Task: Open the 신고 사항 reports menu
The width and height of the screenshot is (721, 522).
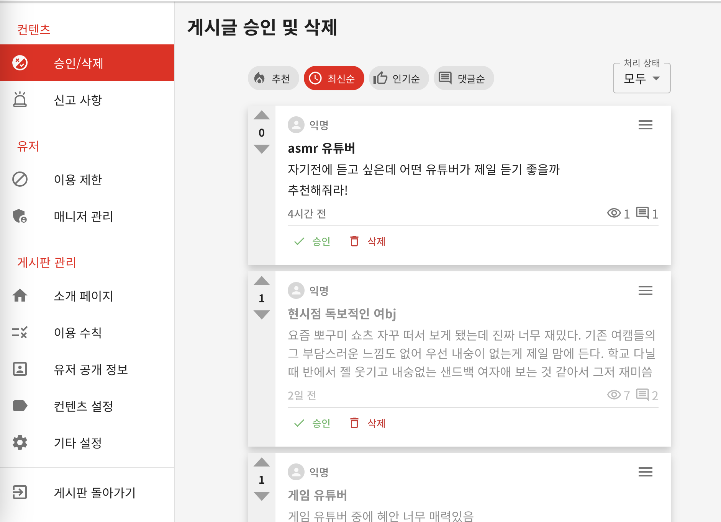Action: coord(87,100)
